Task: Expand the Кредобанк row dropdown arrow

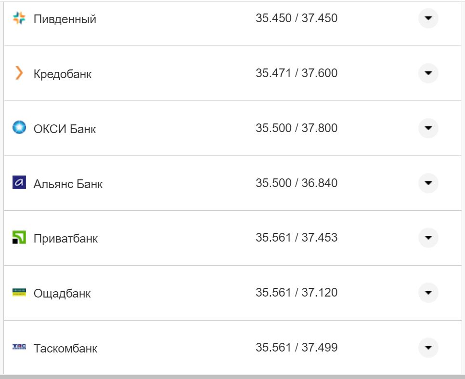Action: [x=428, y=73]
